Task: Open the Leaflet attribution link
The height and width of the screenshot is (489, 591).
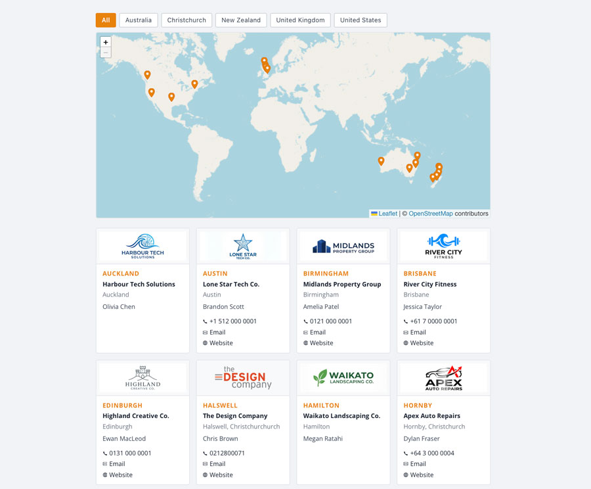Action: [387, 214]
